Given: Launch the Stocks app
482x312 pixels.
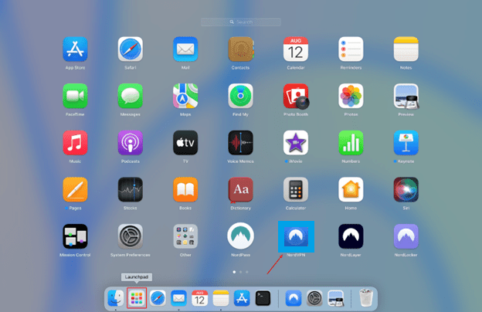Looking at the screenshot, I should pyautogui.click(x=130, y=189).
